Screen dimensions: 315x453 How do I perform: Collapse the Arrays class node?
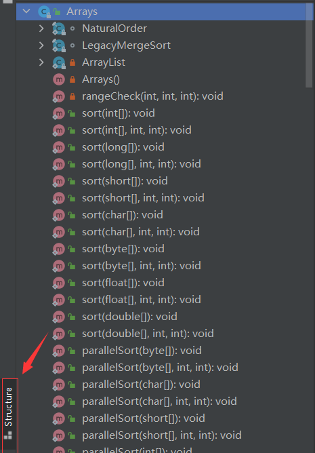point(26,12)
